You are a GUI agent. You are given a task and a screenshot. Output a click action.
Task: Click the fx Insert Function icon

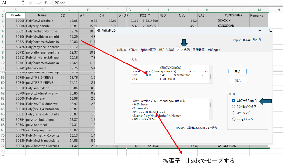46,3
